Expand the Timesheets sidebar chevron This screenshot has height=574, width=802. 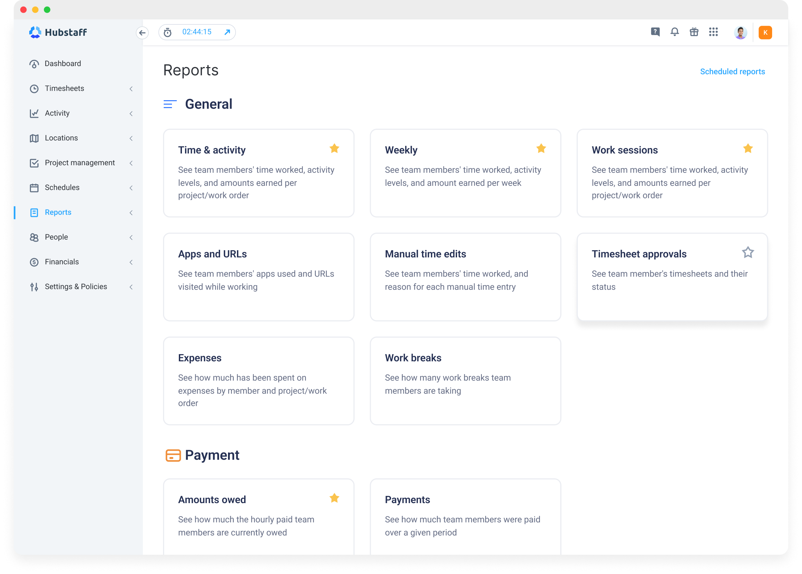(131, 89)
